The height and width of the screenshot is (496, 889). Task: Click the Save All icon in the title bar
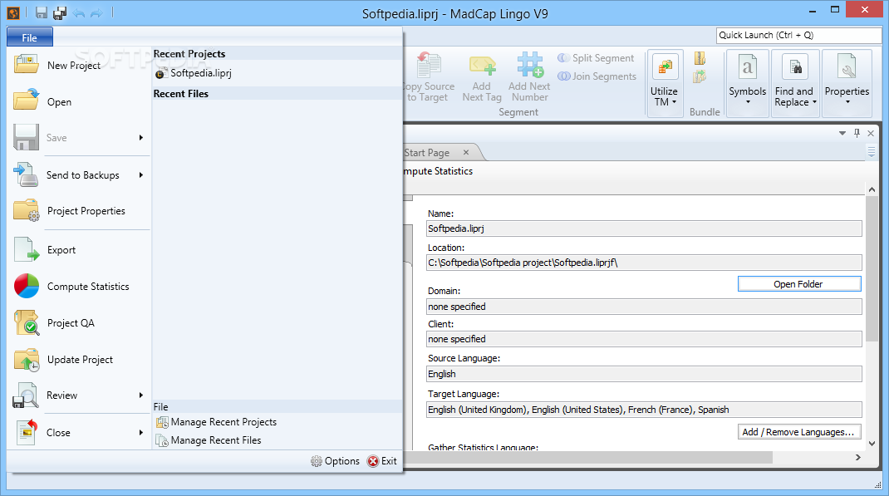pyautogui.click(x=60, y=12)
